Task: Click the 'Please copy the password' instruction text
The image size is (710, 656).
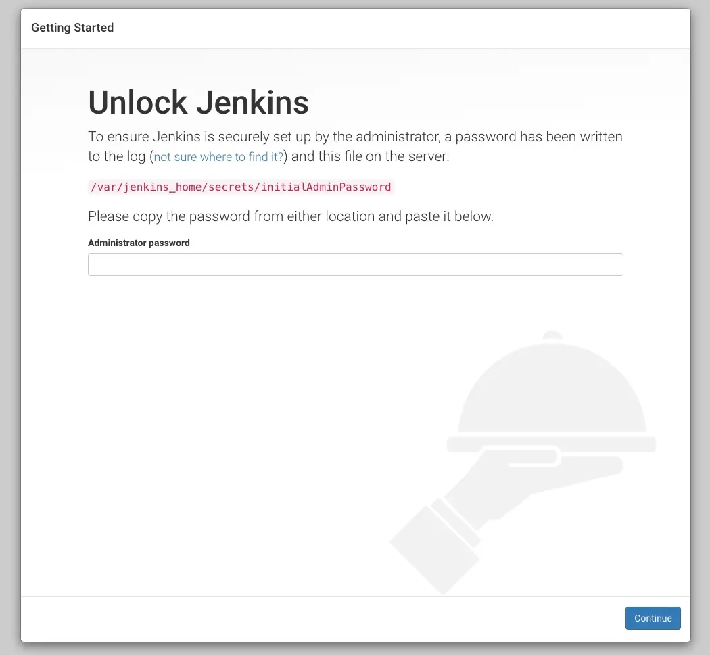Action: 291,216
